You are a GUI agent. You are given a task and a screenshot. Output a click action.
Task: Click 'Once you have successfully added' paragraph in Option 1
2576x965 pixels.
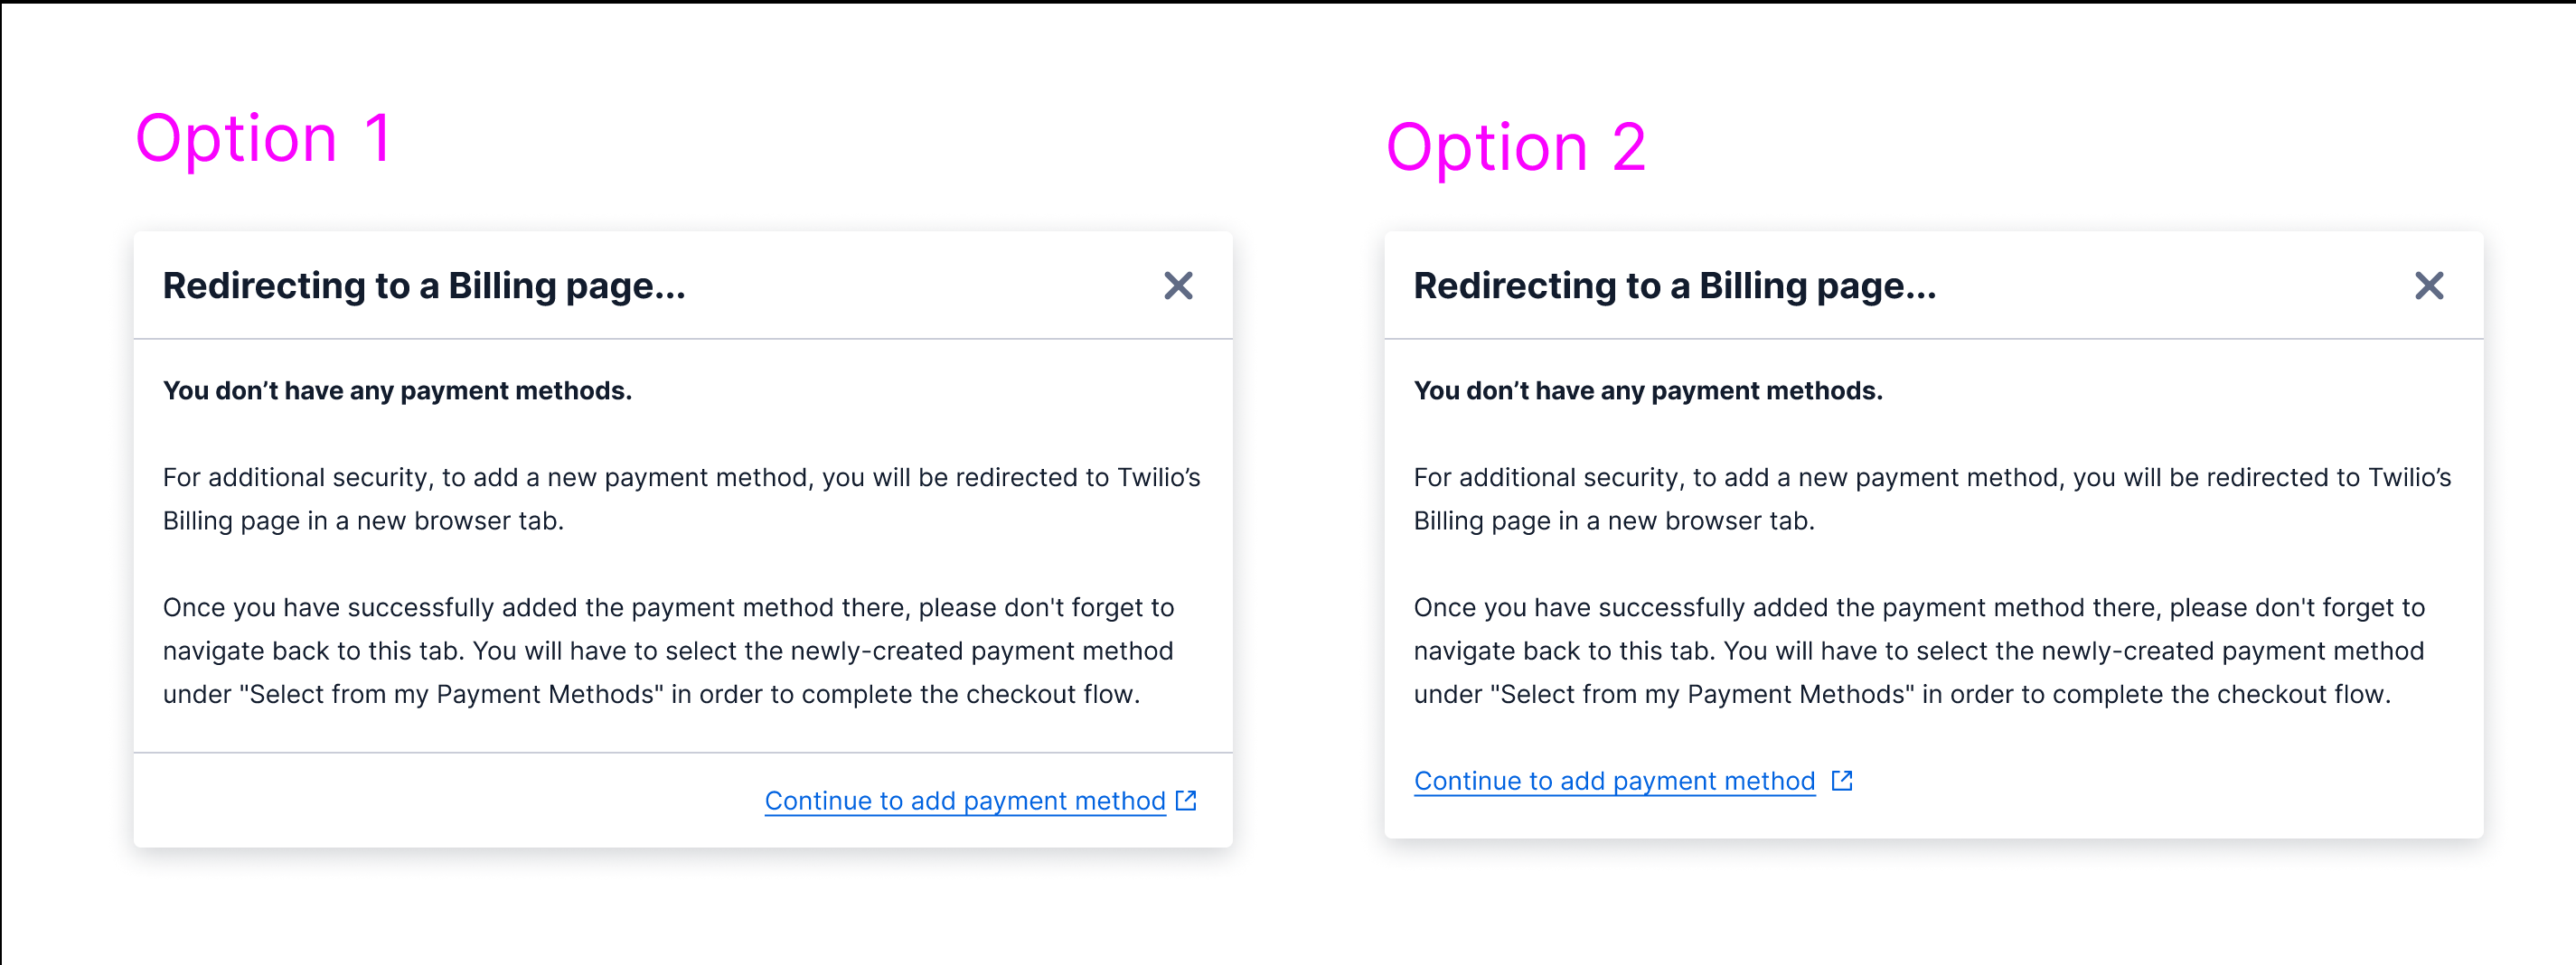point(669,651)
